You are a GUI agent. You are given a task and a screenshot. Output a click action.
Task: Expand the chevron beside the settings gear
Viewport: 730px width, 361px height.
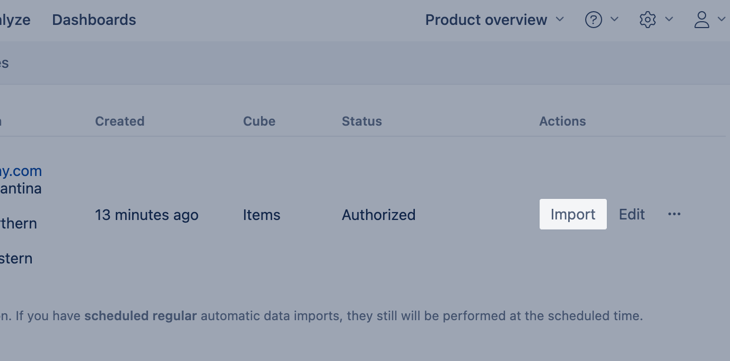tap(669, 20)
